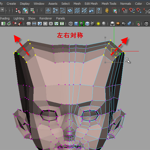Activate select by object type mode

click(x=25, y=11)
